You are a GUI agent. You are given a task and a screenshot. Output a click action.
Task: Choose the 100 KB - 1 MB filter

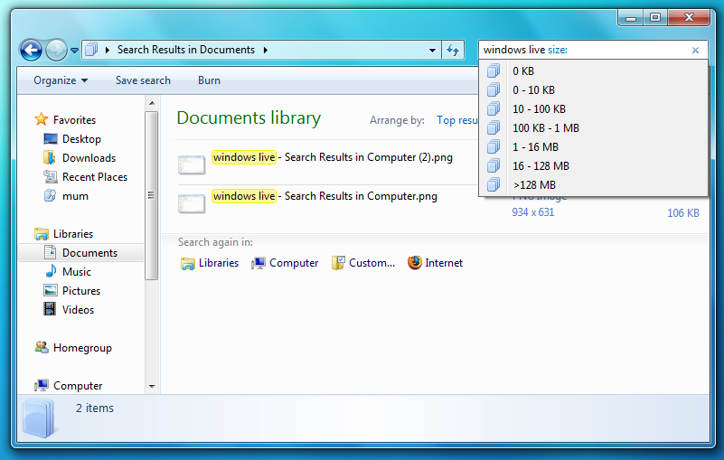(x=593, y=127)
